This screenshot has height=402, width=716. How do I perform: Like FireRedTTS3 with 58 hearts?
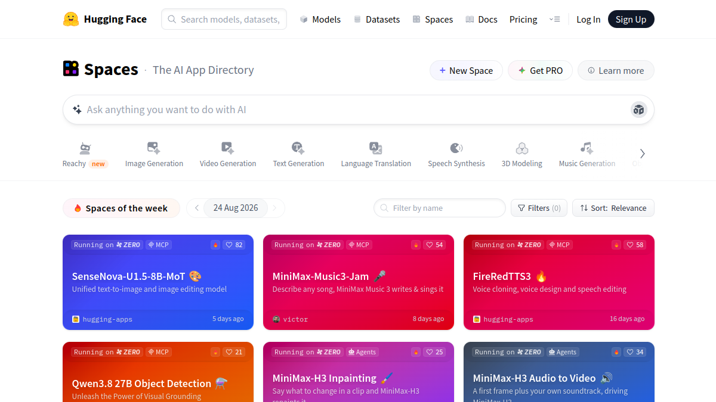(635, 245)
